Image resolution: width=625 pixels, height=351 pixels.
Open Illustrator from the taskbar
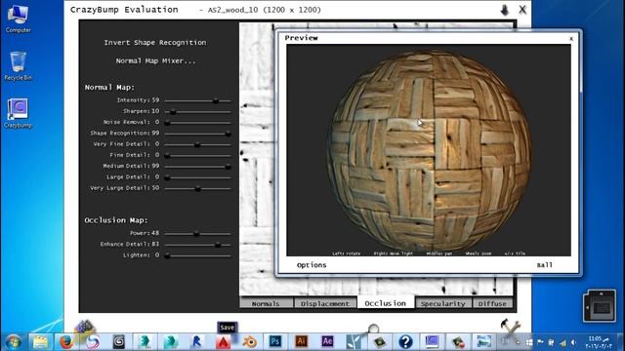click(x=302, y=341)
